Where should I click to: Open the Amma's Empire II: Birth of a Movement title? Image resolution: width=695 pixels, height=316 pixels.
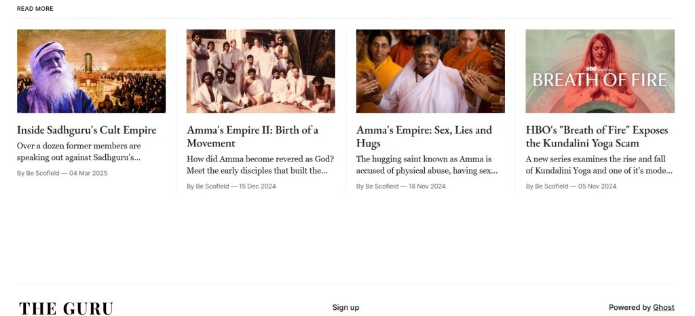coord(252,136)
